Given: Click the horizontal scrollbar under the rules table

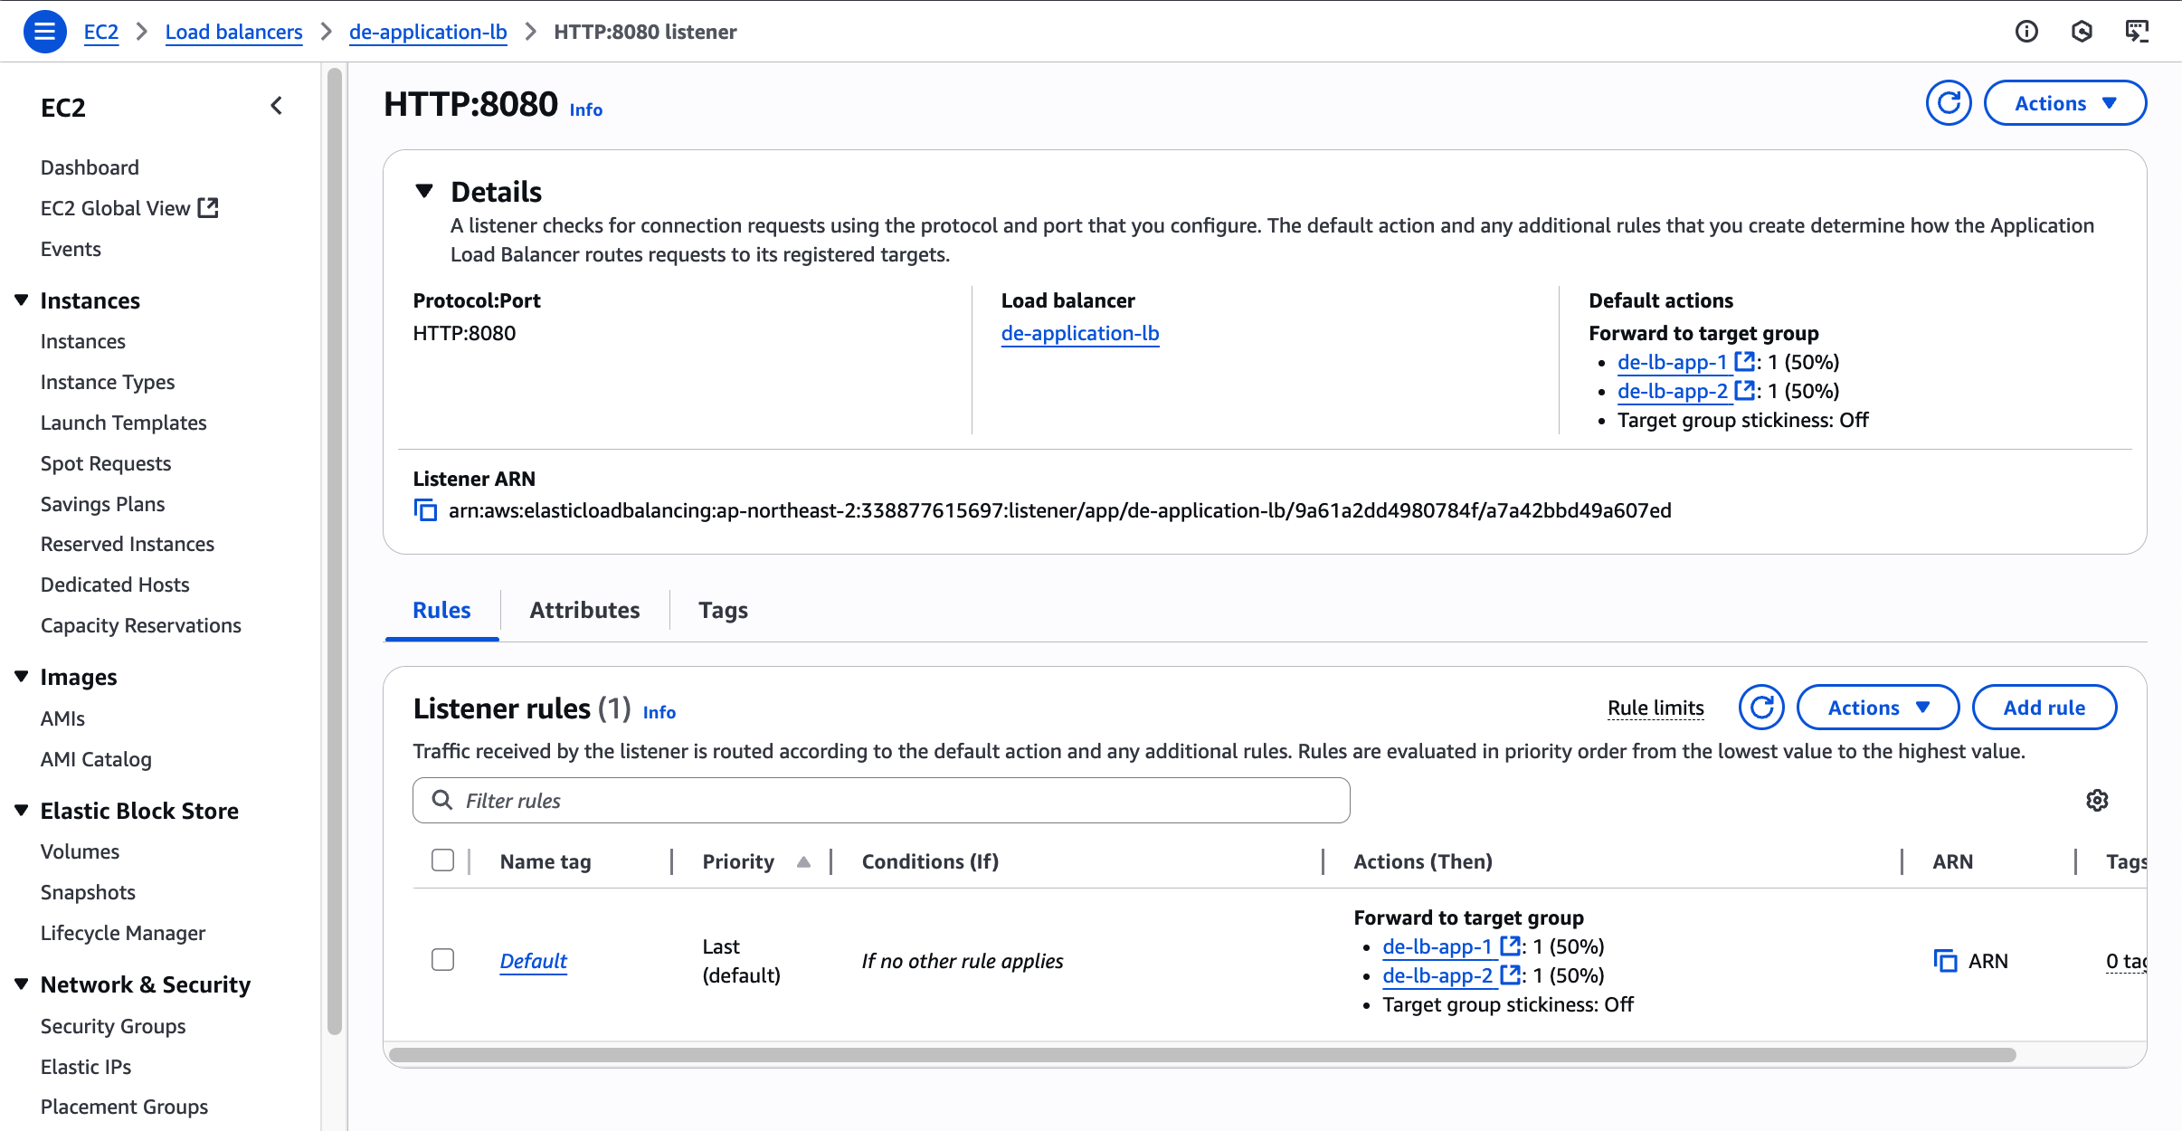Looking at the screenshot, I should [1201, 1055].
